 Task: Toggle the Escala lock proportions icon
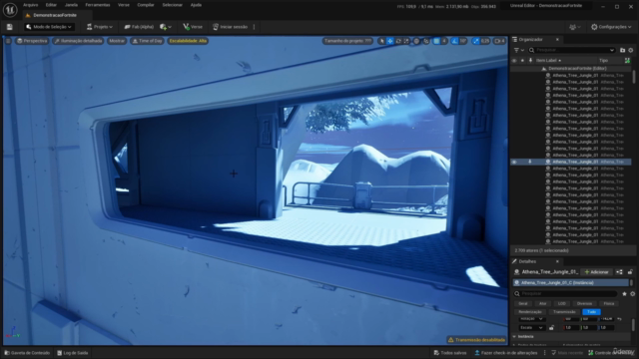pyautogui.click(x=551, y=328)
